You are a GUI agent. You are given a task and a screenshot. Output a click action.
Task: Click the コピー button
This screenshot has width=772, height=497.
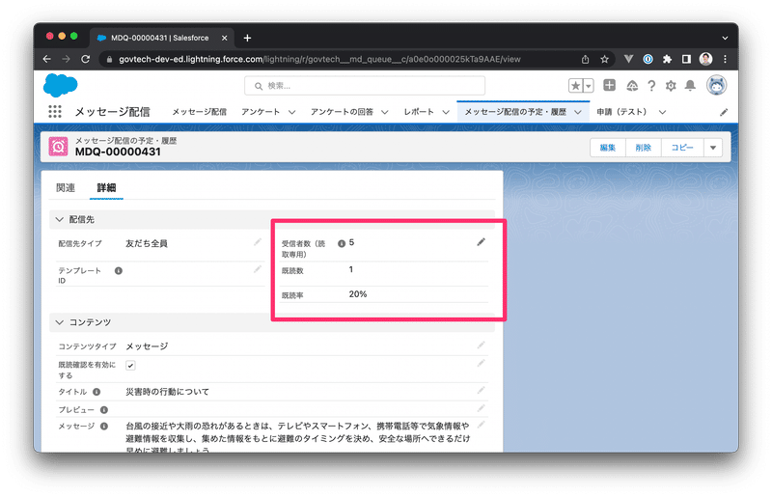682,148
